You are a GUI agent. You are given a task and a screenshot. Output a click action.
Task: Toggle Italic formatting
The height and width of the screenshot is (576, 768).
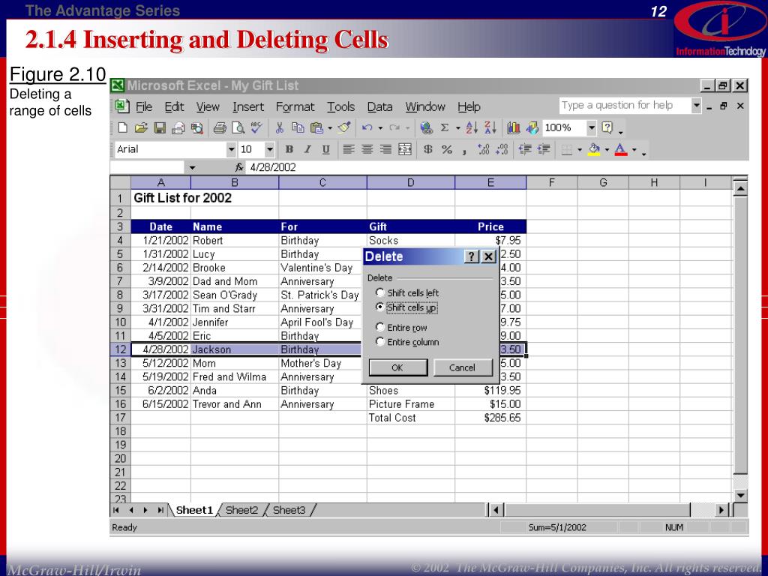[307, 149]
